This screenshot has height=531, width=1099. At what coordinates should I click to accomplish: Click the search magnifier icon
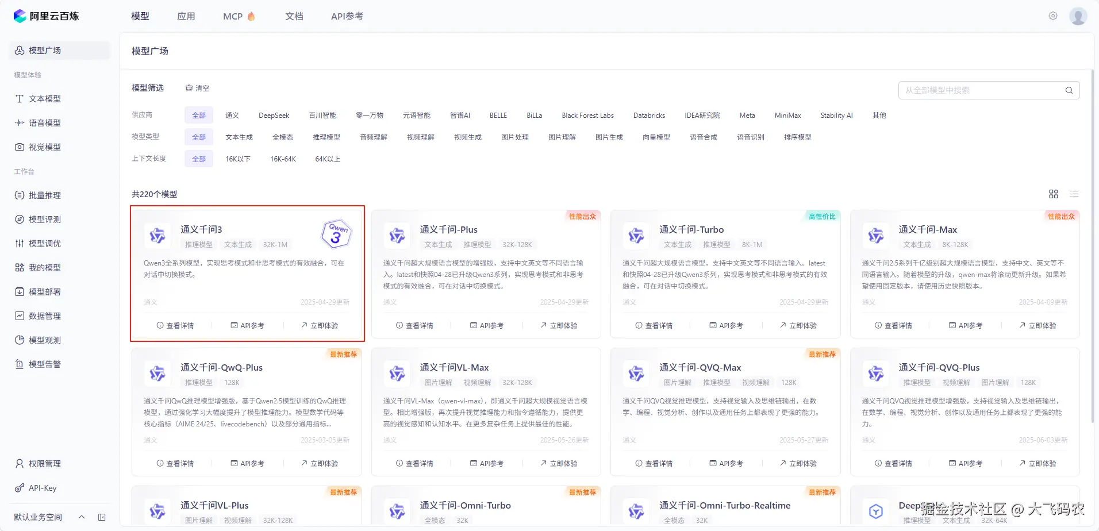pyautogui.click(x=1069, y=90)
